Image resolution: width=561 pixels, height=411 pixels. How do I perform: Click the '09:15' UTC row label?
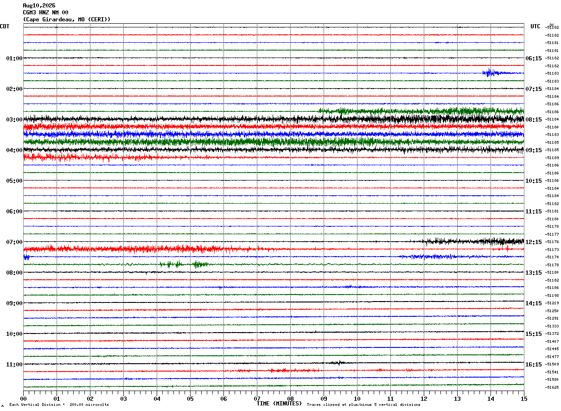[534, 150]
